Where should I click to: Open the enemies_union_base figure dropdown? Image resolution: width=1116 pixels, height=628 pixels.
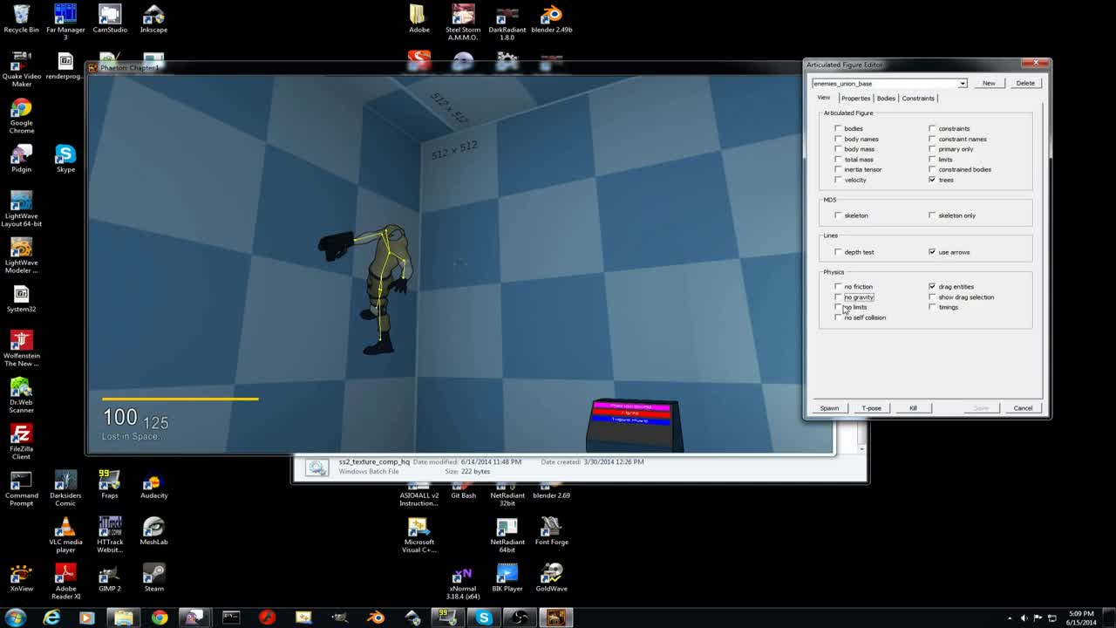(x=963, y=84)
